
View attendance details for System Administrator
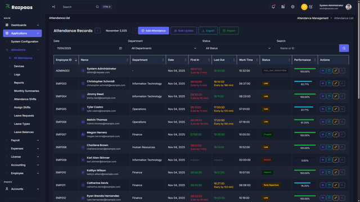[322, 71]
